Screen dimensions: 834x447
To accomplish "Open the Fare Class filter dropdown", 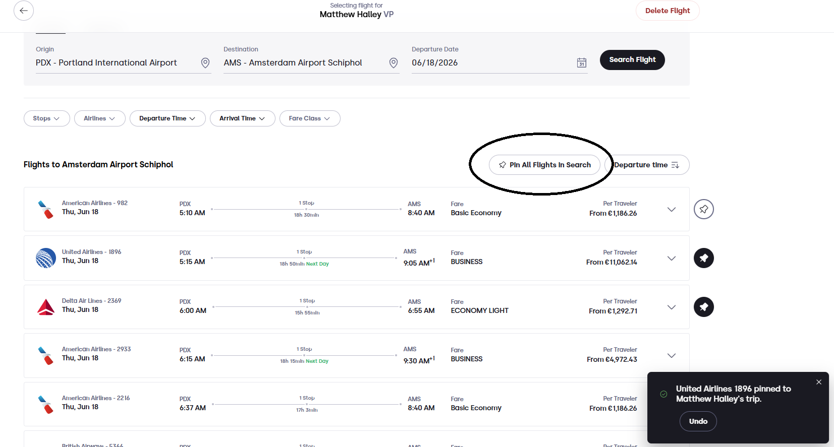I will click(310, 118).
